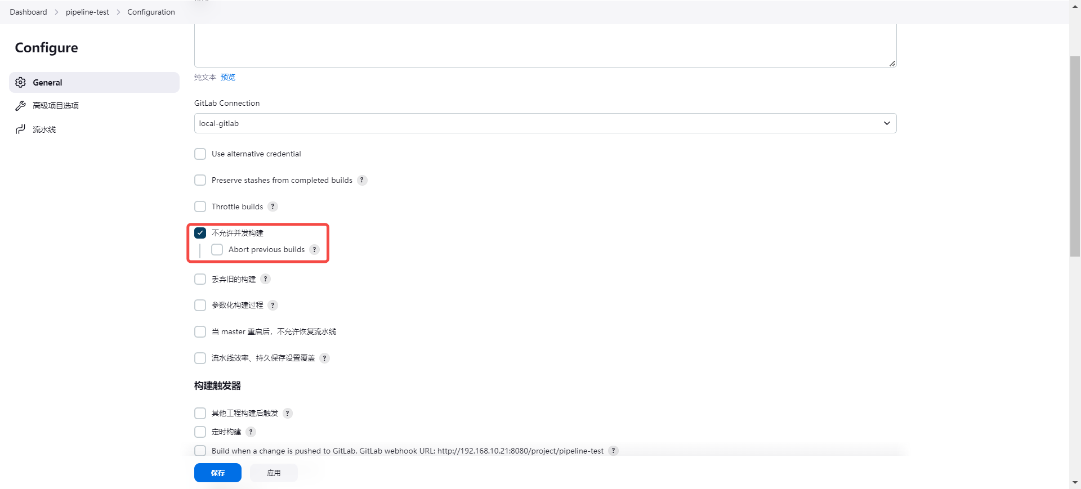Uncheck the 不允许并发构建 checkbox
The height and width of the screenshot is (489, 1081).
(x=200, y=233)
